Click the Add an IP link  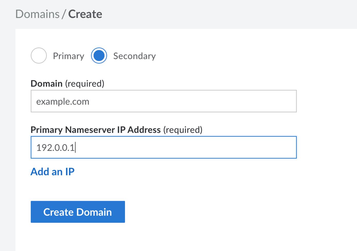pos(52,172)
